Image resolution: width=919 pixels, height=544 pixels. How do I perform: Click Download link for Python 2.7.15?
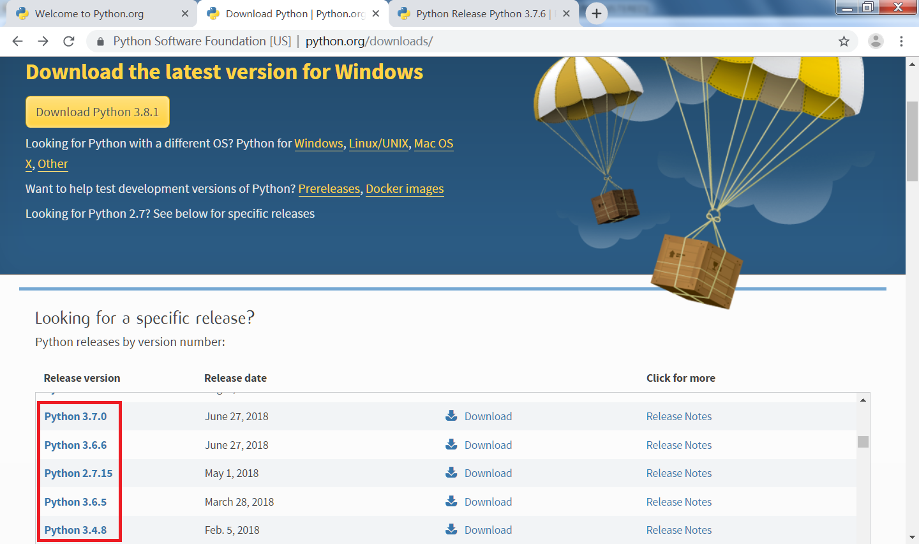[488, 473]
